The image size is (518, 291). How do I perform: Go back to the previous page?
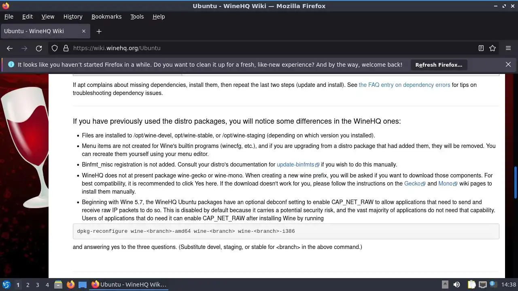click(x=10, y=48)
